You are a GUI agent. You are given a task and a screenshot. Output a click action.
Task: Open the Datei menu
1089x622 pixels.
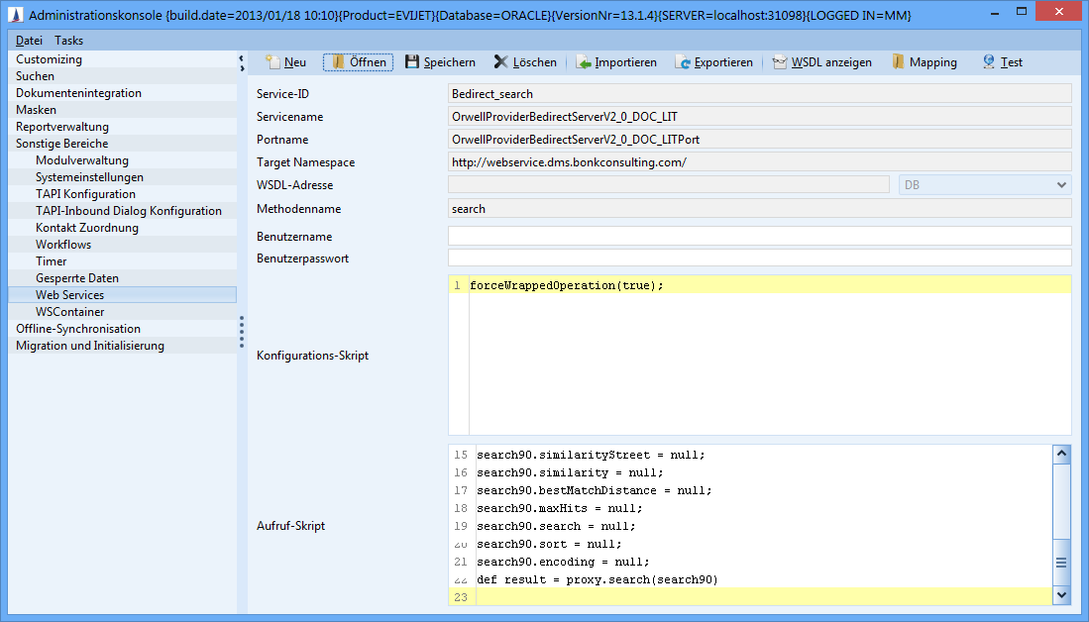click(x=29, y=41)
